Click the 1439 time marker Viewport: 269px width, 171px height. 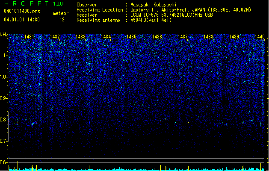[234, 37]
